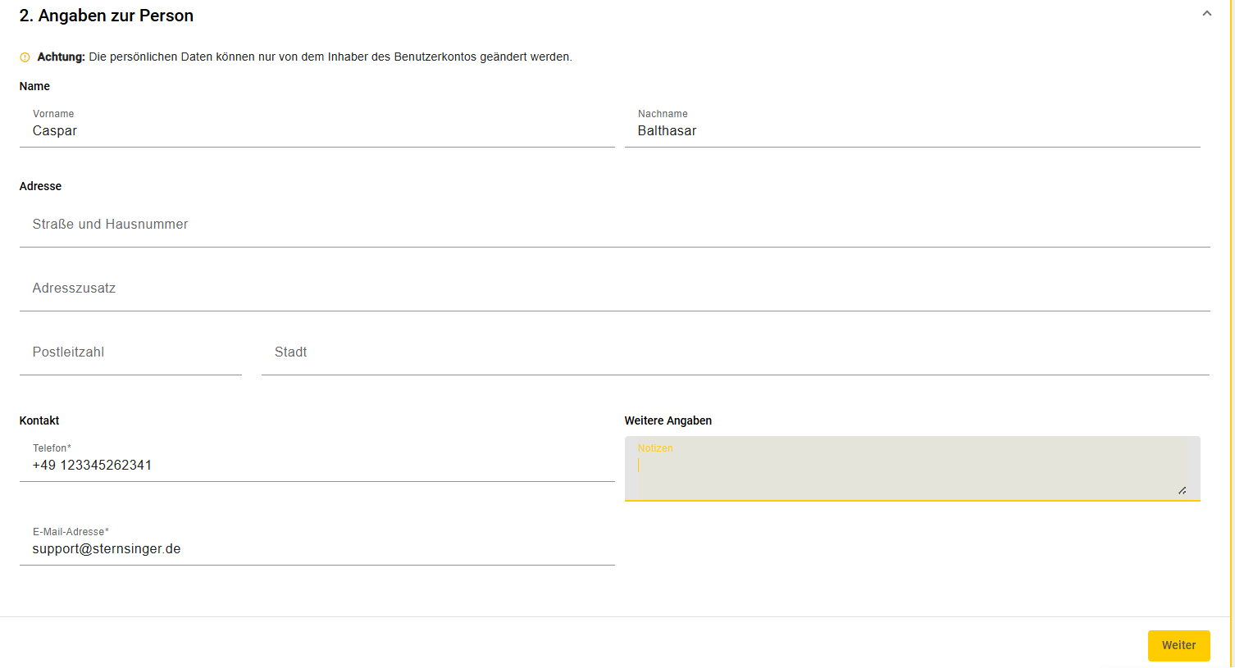Select the Stadt input field

coord(735,352)
